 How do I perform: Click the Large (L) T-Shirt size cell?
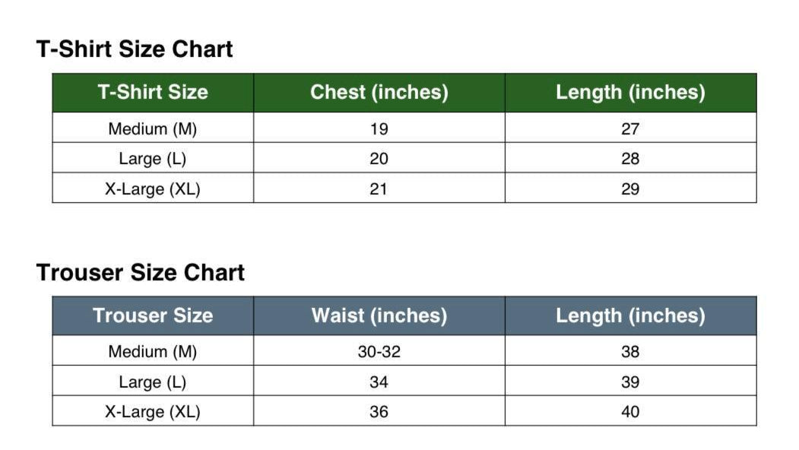click(153, 159)
